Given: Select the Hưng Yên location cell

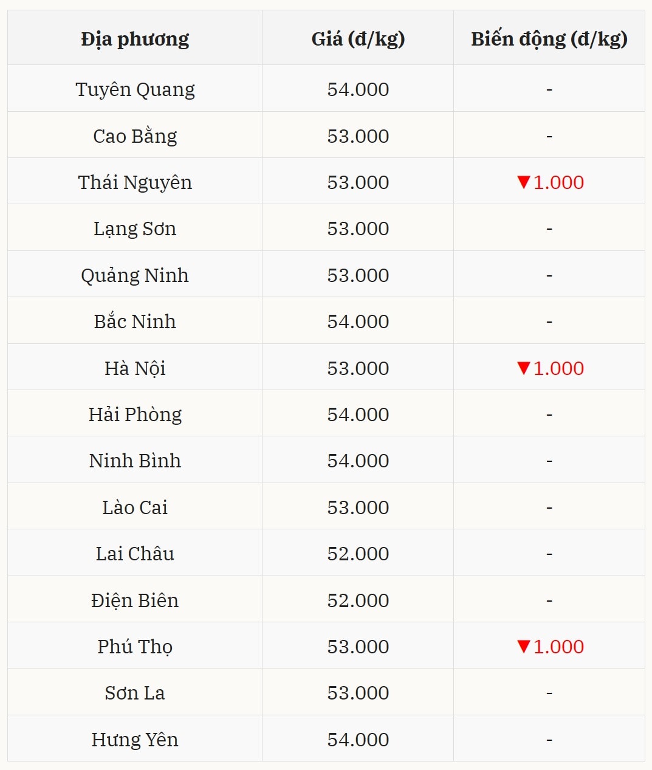Looking at the screenshot, I should (x=135, y=740).
